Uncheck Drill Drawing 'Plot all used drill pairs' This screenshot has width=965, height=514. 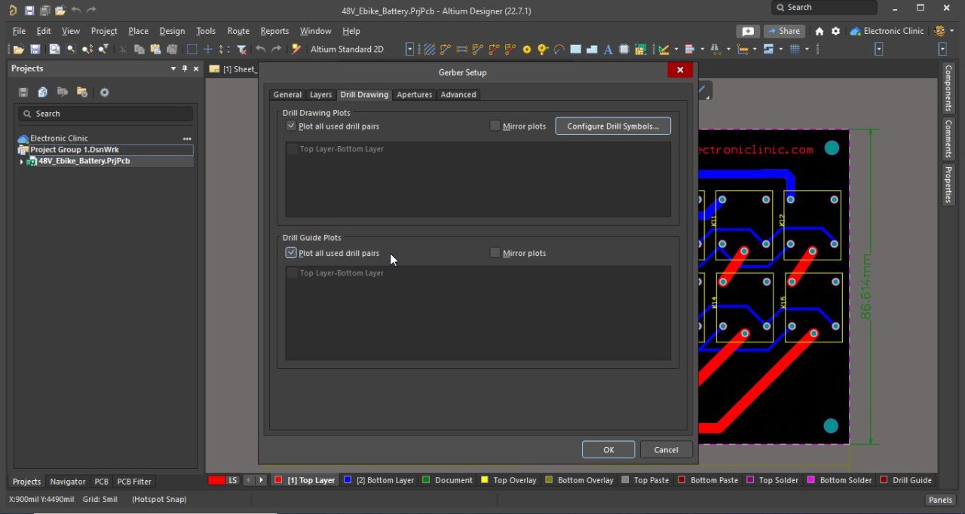pyautogui.click(x=291, y=126)
